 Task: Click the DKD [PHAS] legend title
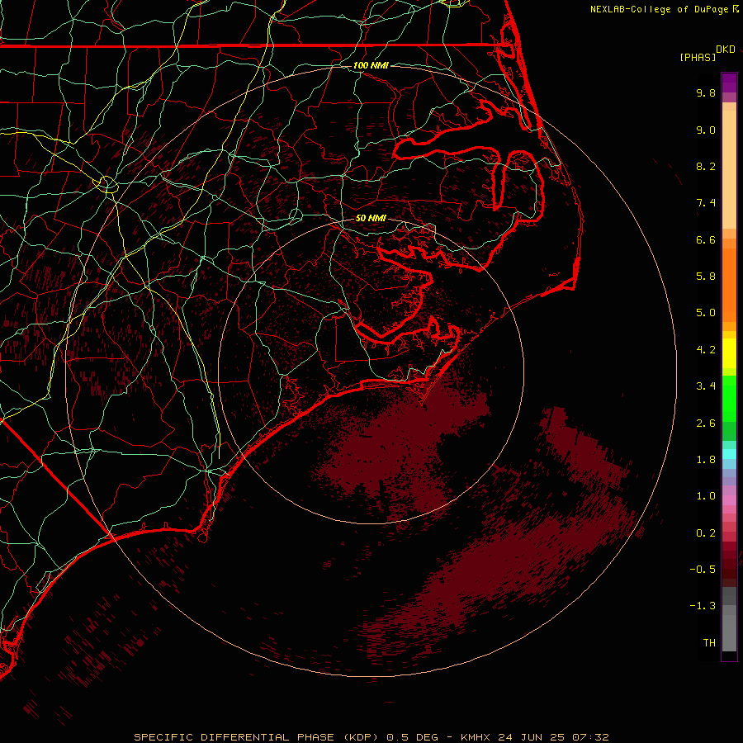pyautogui.click(x=707, y=54)
